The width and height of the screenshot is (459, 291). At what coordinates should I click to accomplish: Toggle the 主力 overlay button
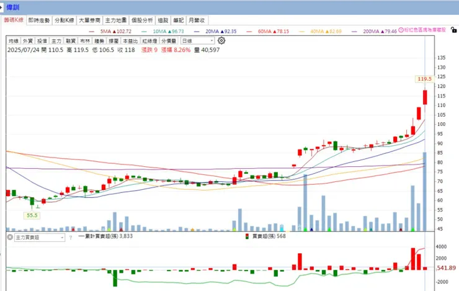pos(56,41)
